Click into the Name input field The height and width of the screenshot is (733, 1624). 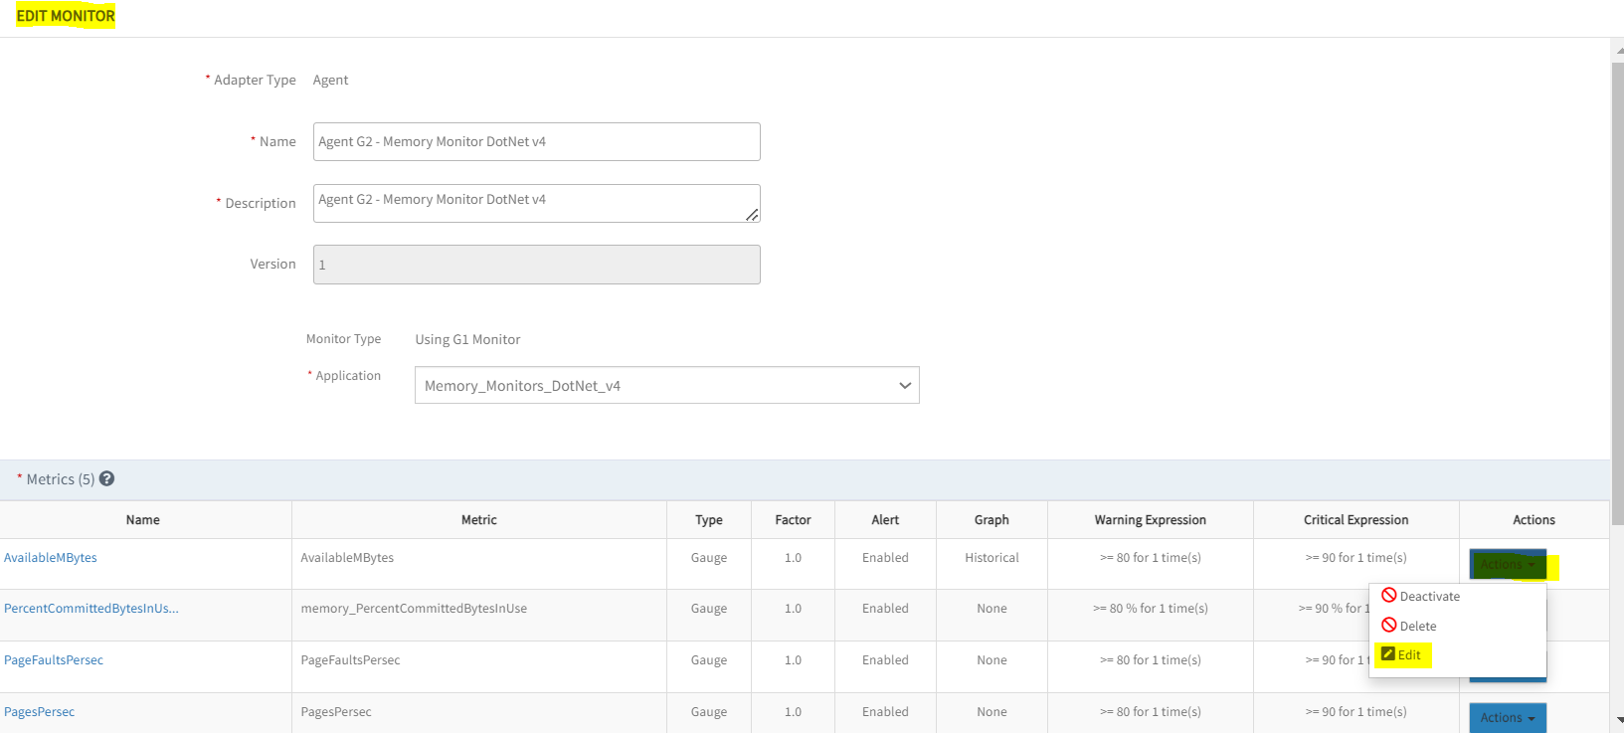537,141
